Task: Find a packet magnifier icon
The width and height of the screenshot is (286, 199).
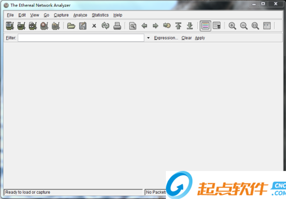Action: [x=133, y=26]
